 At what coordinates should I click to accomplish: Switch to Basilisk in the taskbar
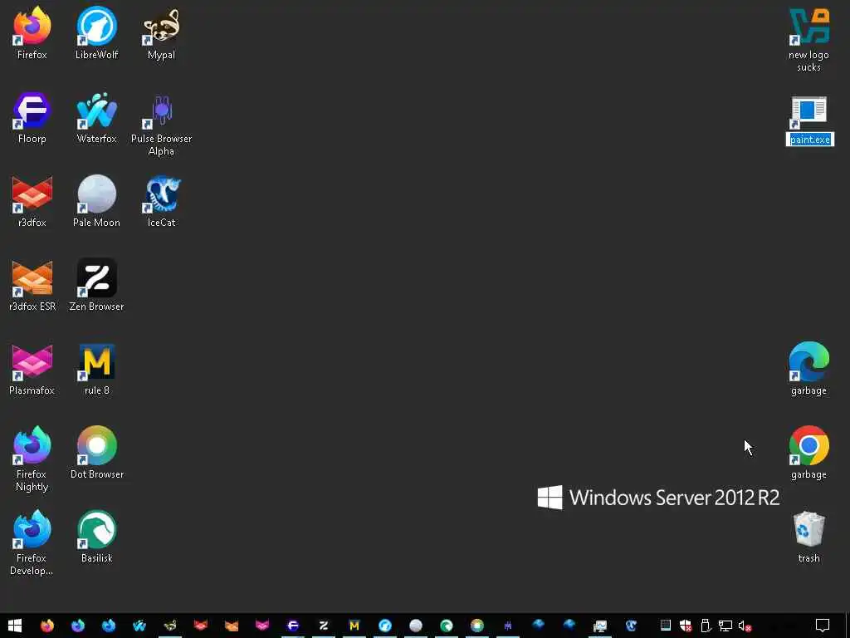pos(446,626)
